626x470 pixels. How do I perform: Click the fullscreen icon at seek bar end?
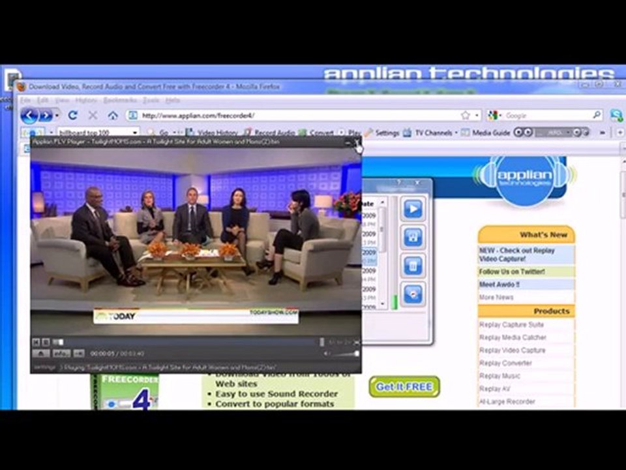coord(356,343)
